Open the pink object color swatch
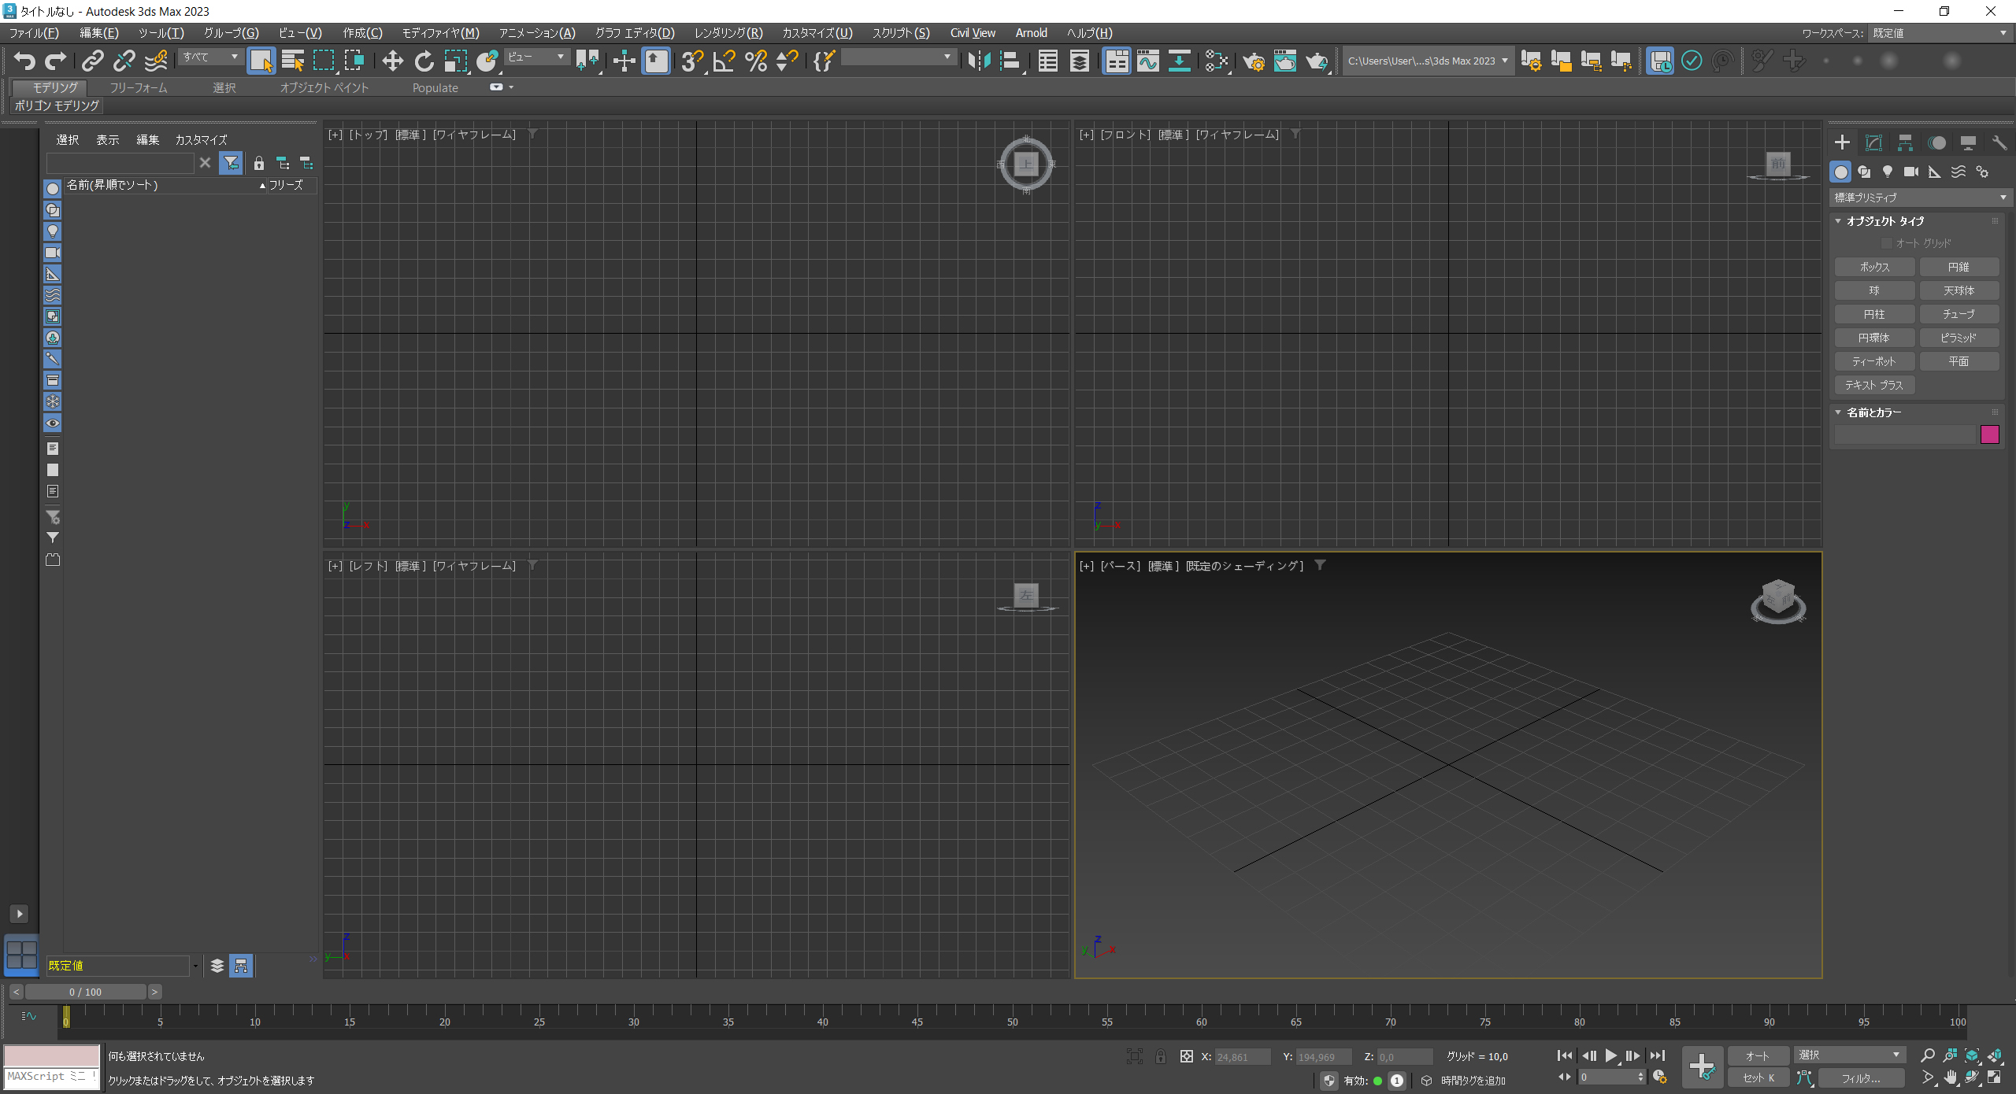Screen dimensions: 2016x1094 1989,434
